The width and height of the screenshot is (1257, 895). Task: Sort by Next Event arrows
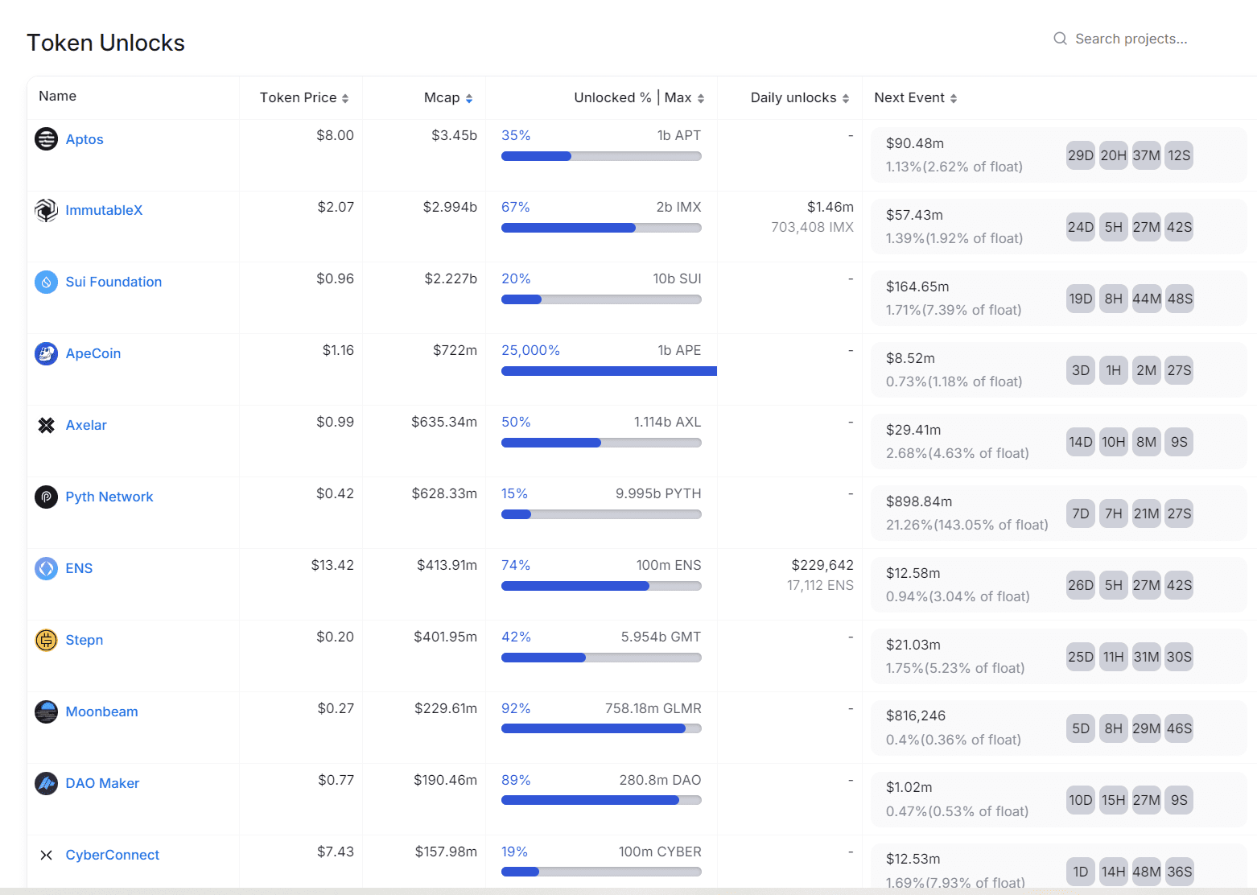[x=954, y=98]
